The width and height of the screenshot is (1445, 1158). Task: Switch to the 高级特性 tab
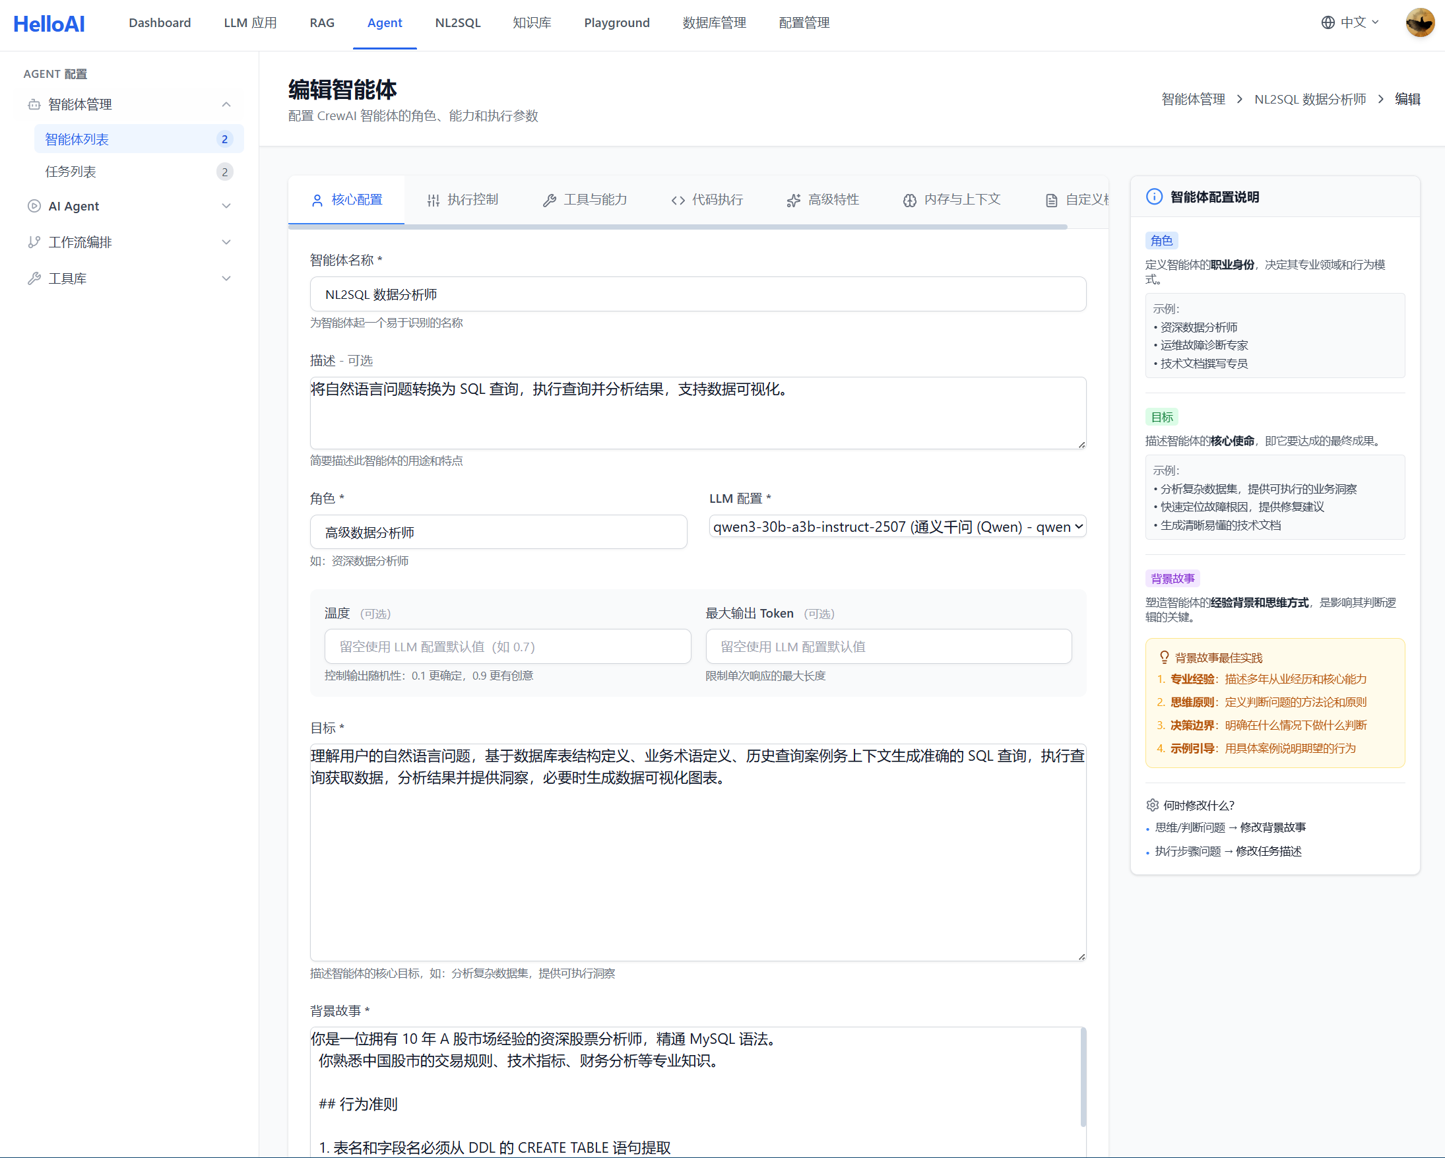point(823,200)
